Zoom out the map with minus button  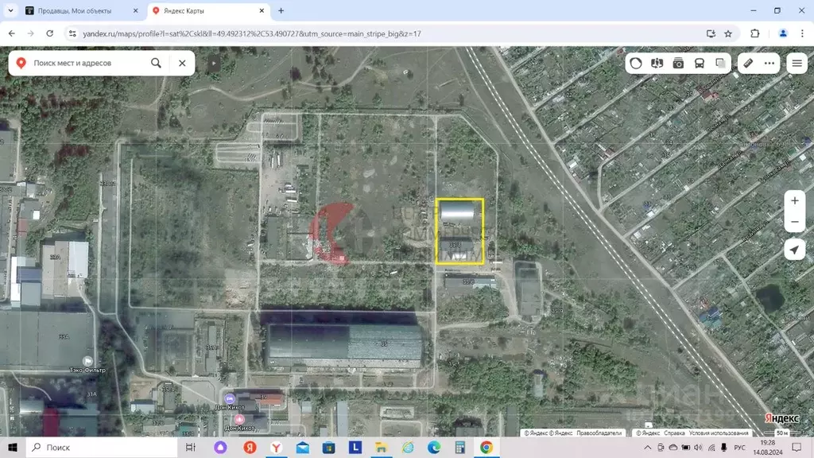pyautogui.click(x=794, y=222)
